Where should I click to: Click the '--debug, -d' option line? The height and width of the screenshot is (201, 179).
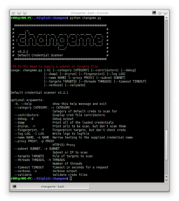(x=24, y=119)
